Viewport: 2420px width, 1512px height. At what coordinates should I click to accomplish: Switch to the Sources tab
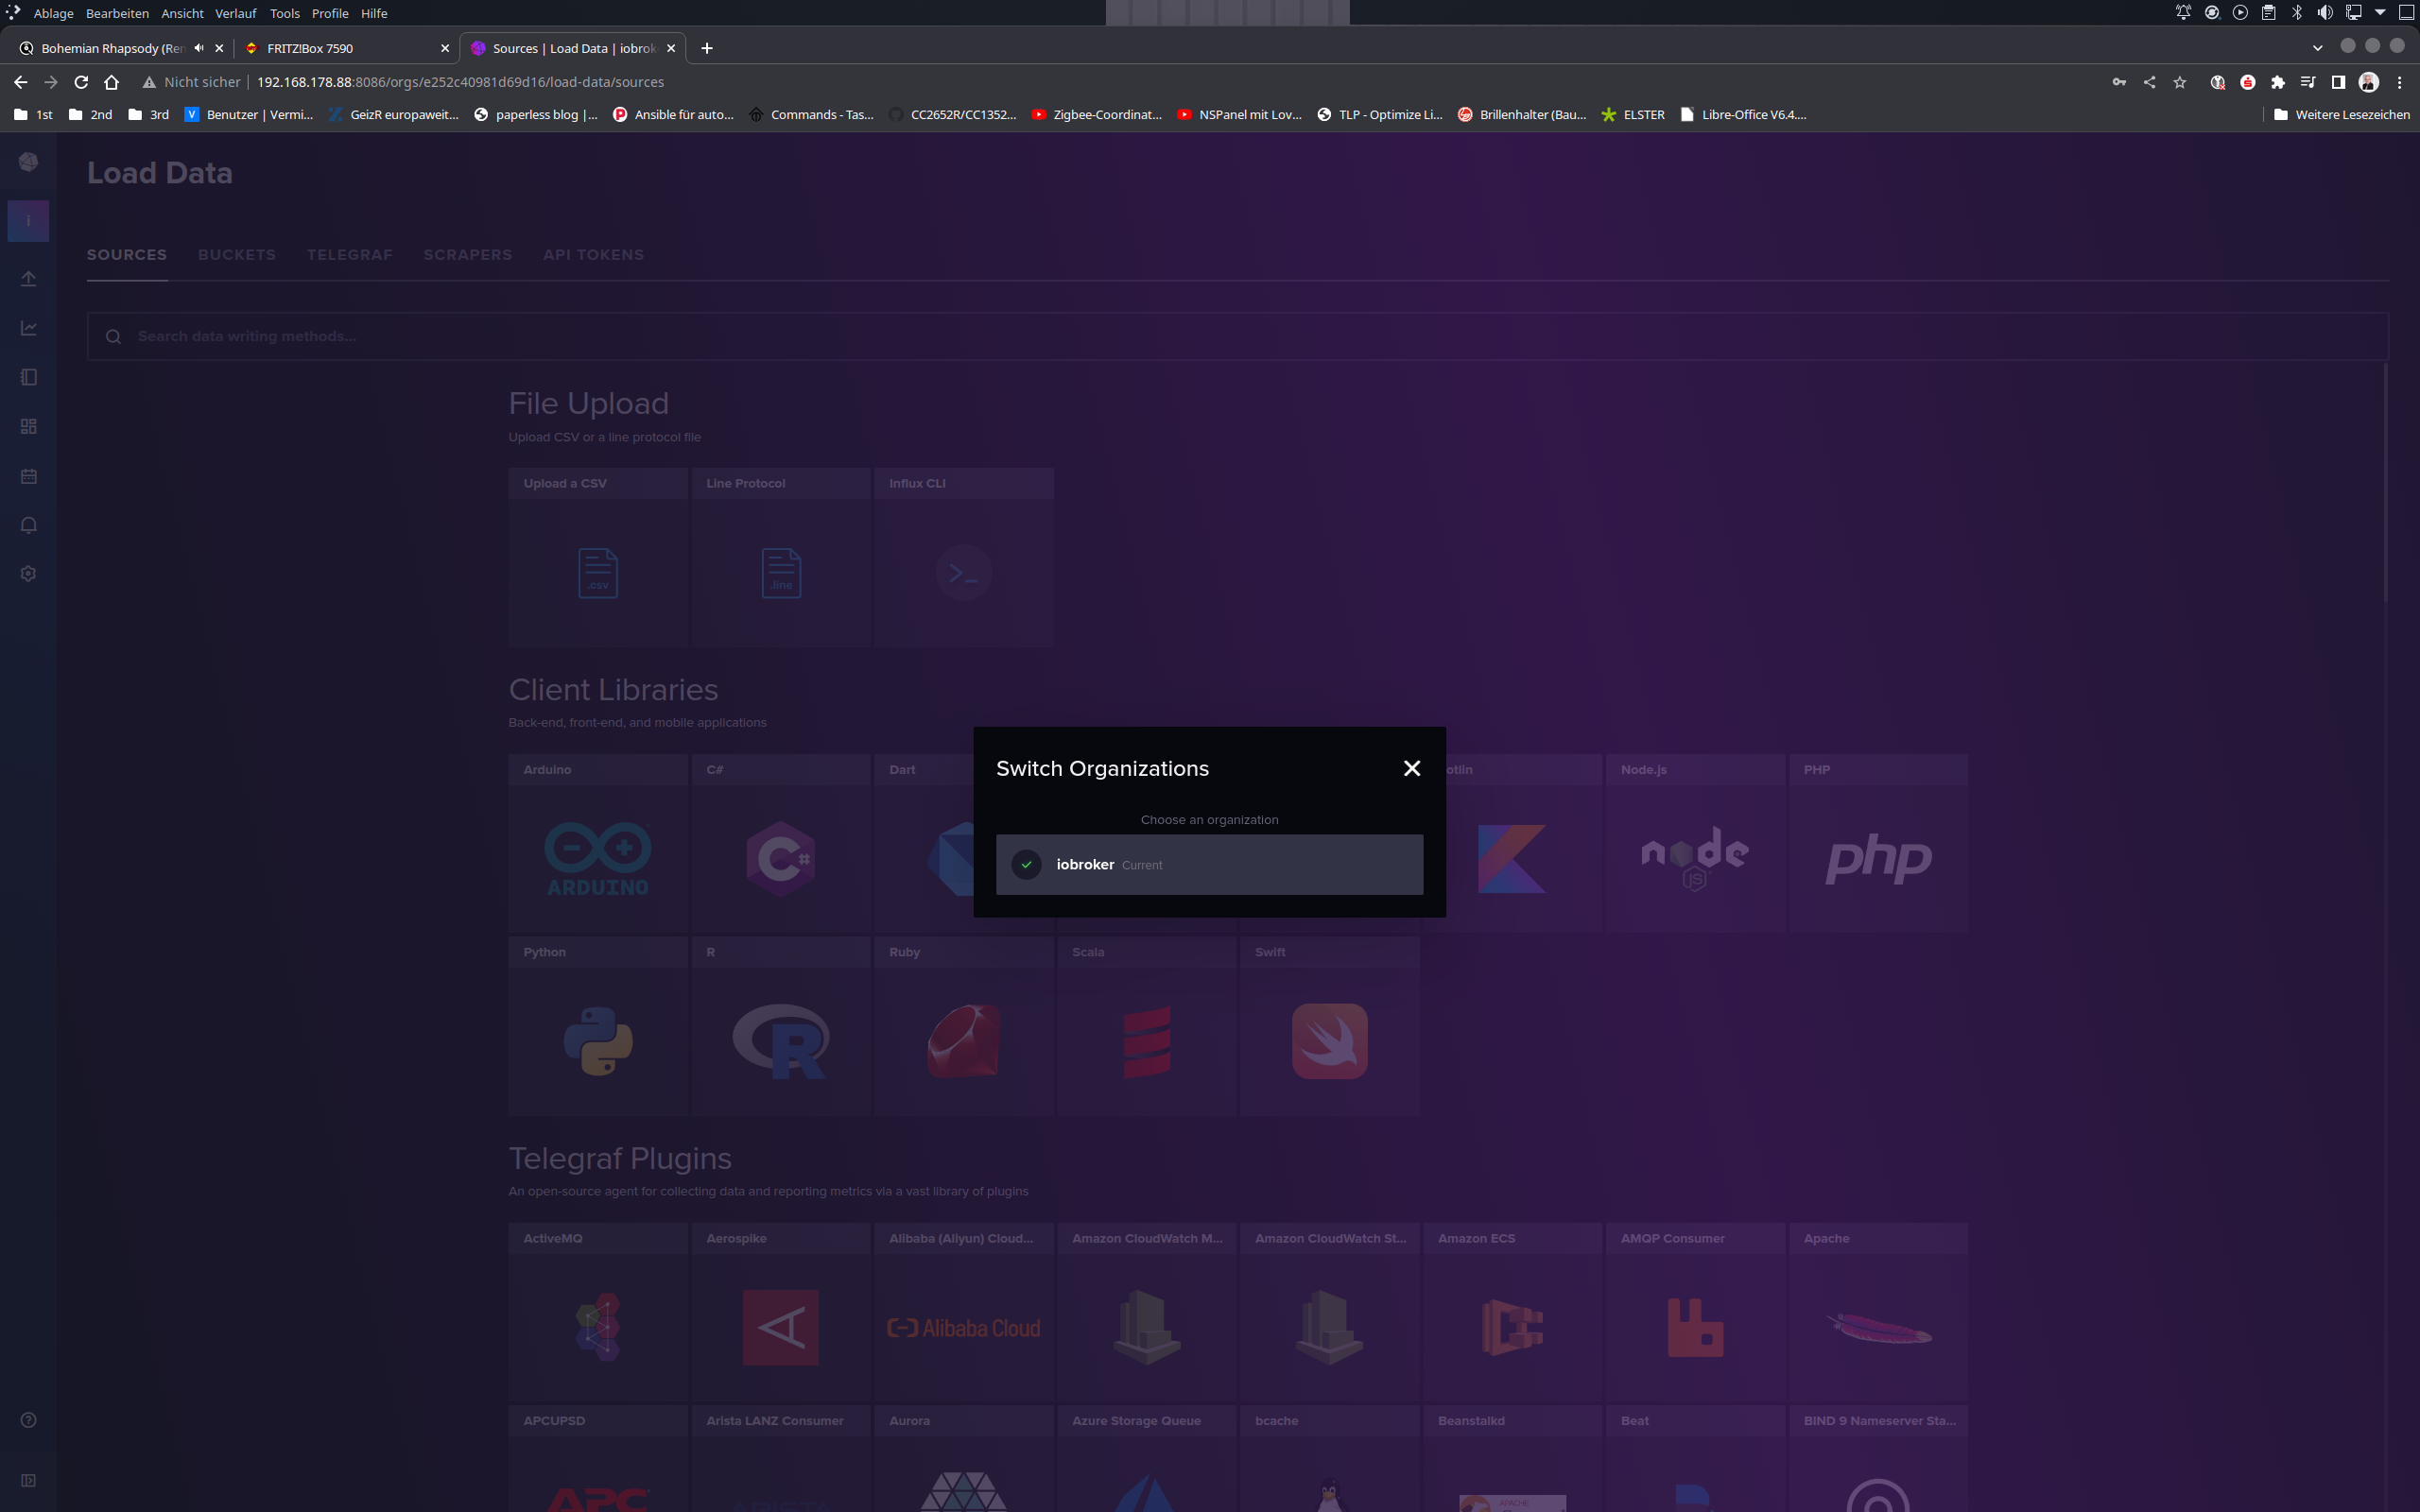(127, 254)
